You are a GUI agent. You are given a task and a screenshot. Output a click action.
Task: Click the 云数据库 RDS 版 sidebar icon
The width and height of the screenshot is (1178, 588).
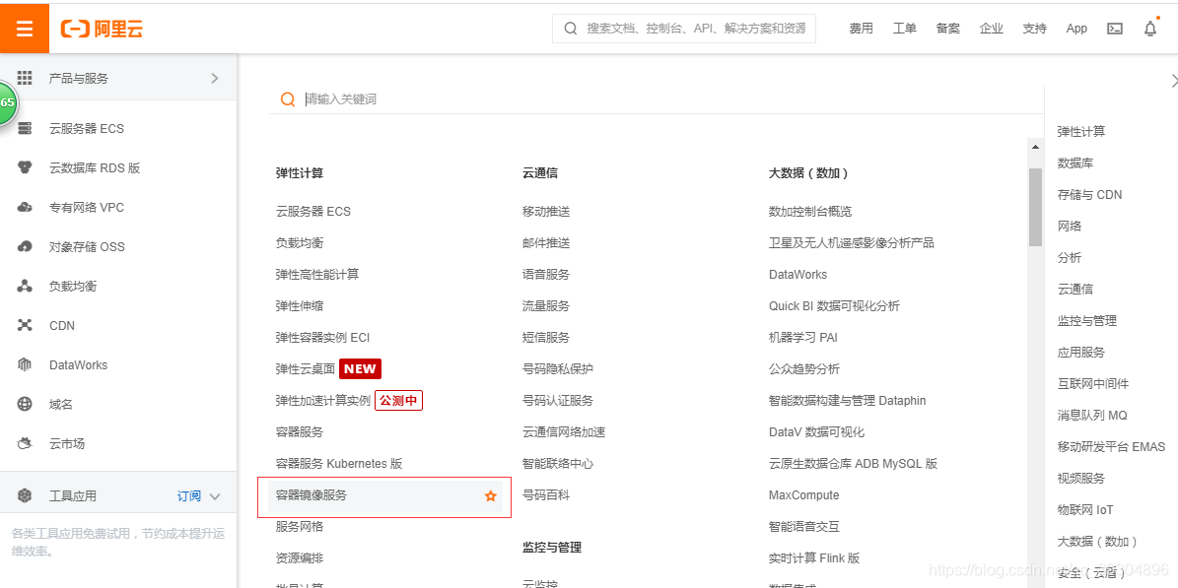pos(22,167)
